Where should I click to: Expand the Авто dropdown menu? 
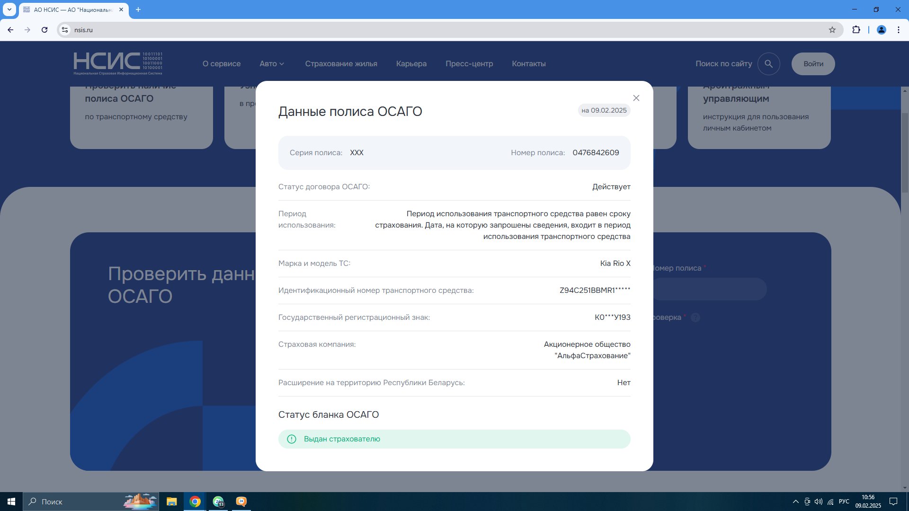tap(272, 63)
